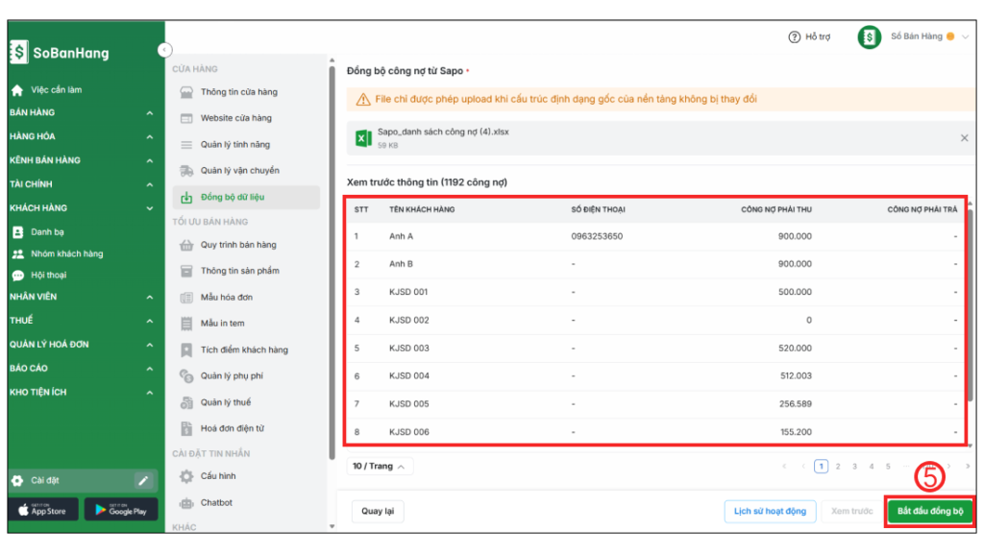Click the Hỗ trợ help icon
This screenshot has height=554, width=984.
(795, 37)
